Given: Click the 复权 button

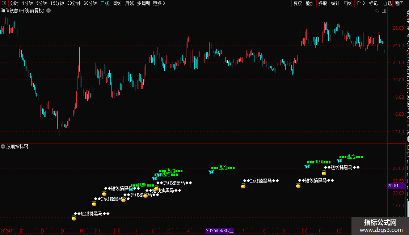Looking at the screenshot, I should point(298,3).
